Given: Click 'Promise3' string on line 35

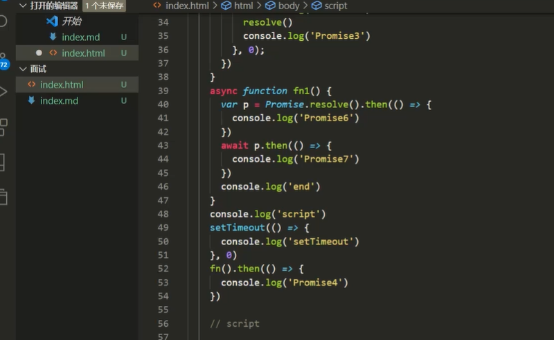Looking at the screenshot, I should [337, 36].
